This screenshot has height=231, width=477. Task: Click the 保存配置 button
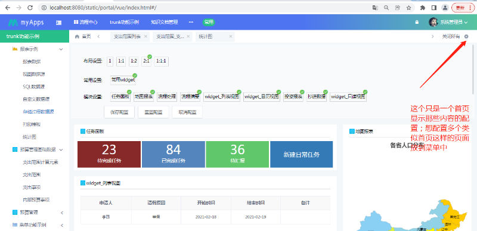pos(119,112)
